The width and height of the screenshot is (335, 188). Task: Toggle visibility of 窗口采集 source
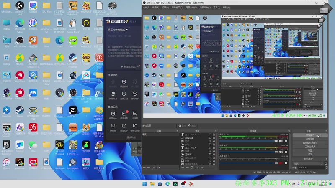[210, 138]
